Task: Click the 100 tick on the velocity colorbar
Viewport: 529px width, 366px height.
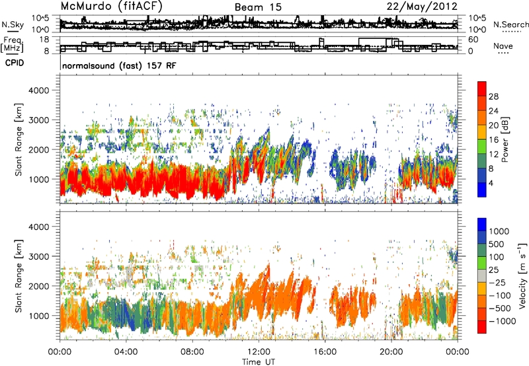Action: coord(498,257)
